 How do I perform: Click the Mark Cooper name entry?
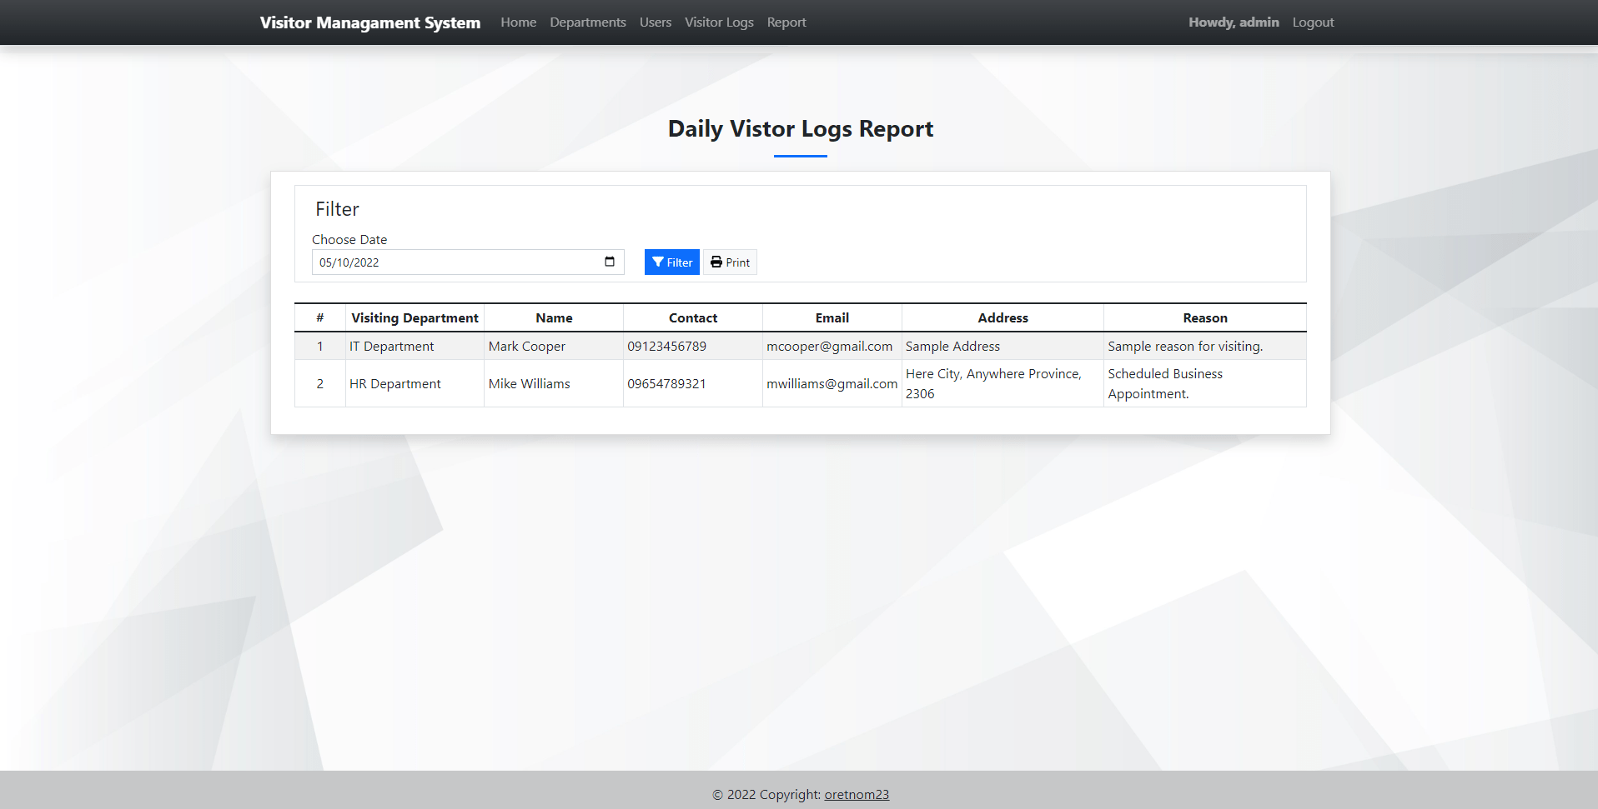tap(526, 346)
